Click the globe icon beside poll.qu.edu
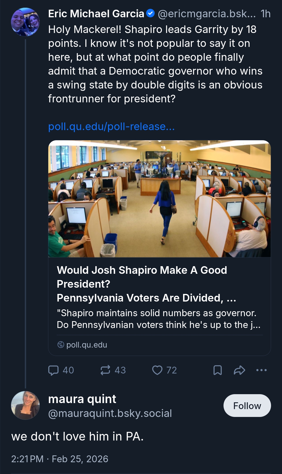Screen dimensions: 282x474 (61, 345)
